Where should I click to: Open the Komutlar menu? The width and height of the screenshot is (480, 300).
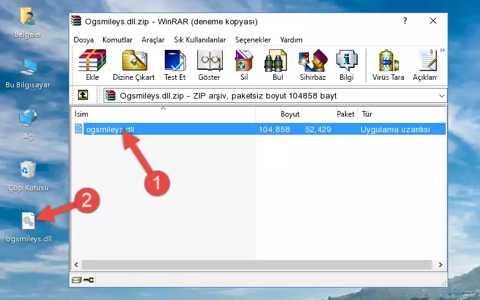coord(117,40)
